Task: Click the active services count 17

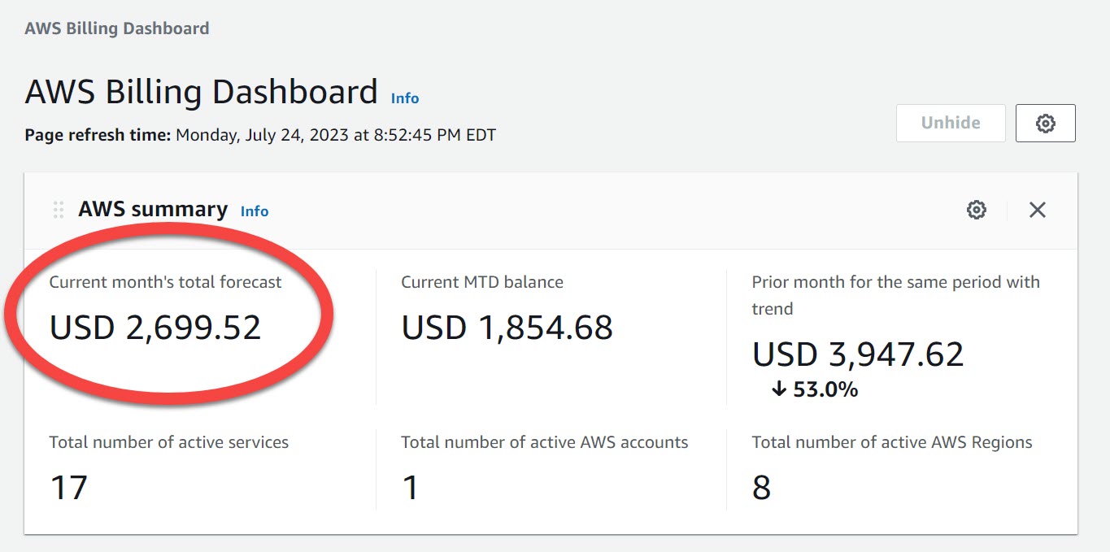Action: [68, 488]
